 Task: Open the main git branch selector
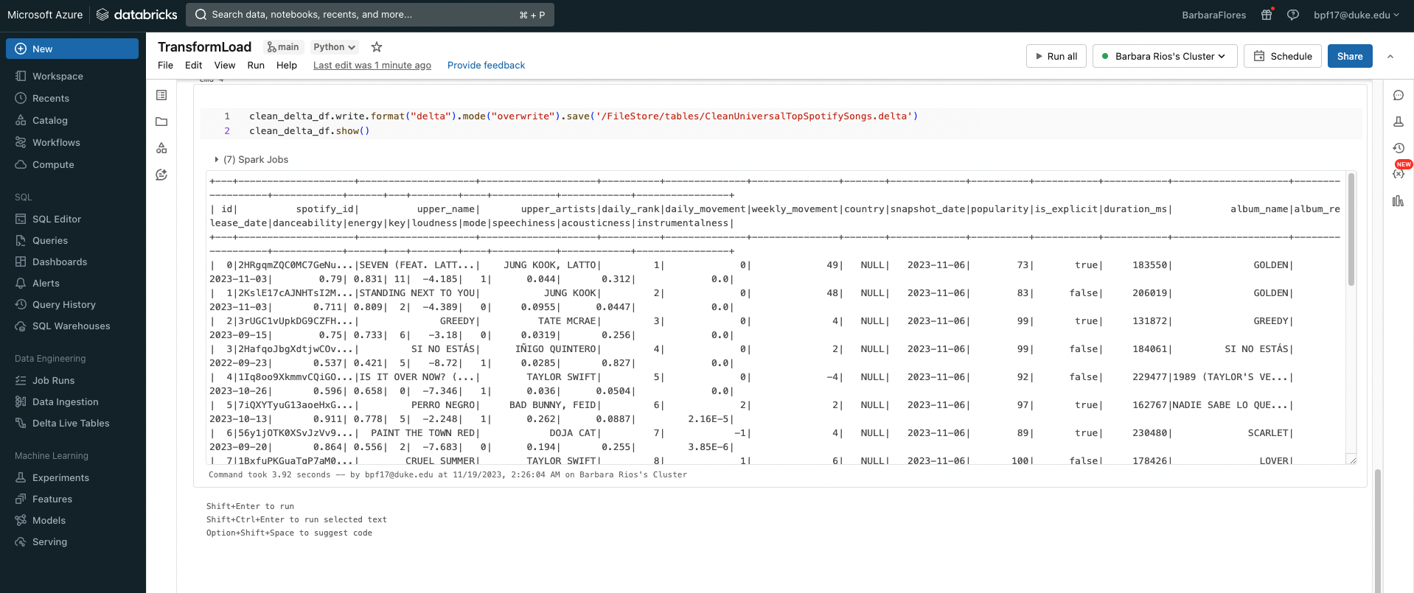click(x=283, y=47)
